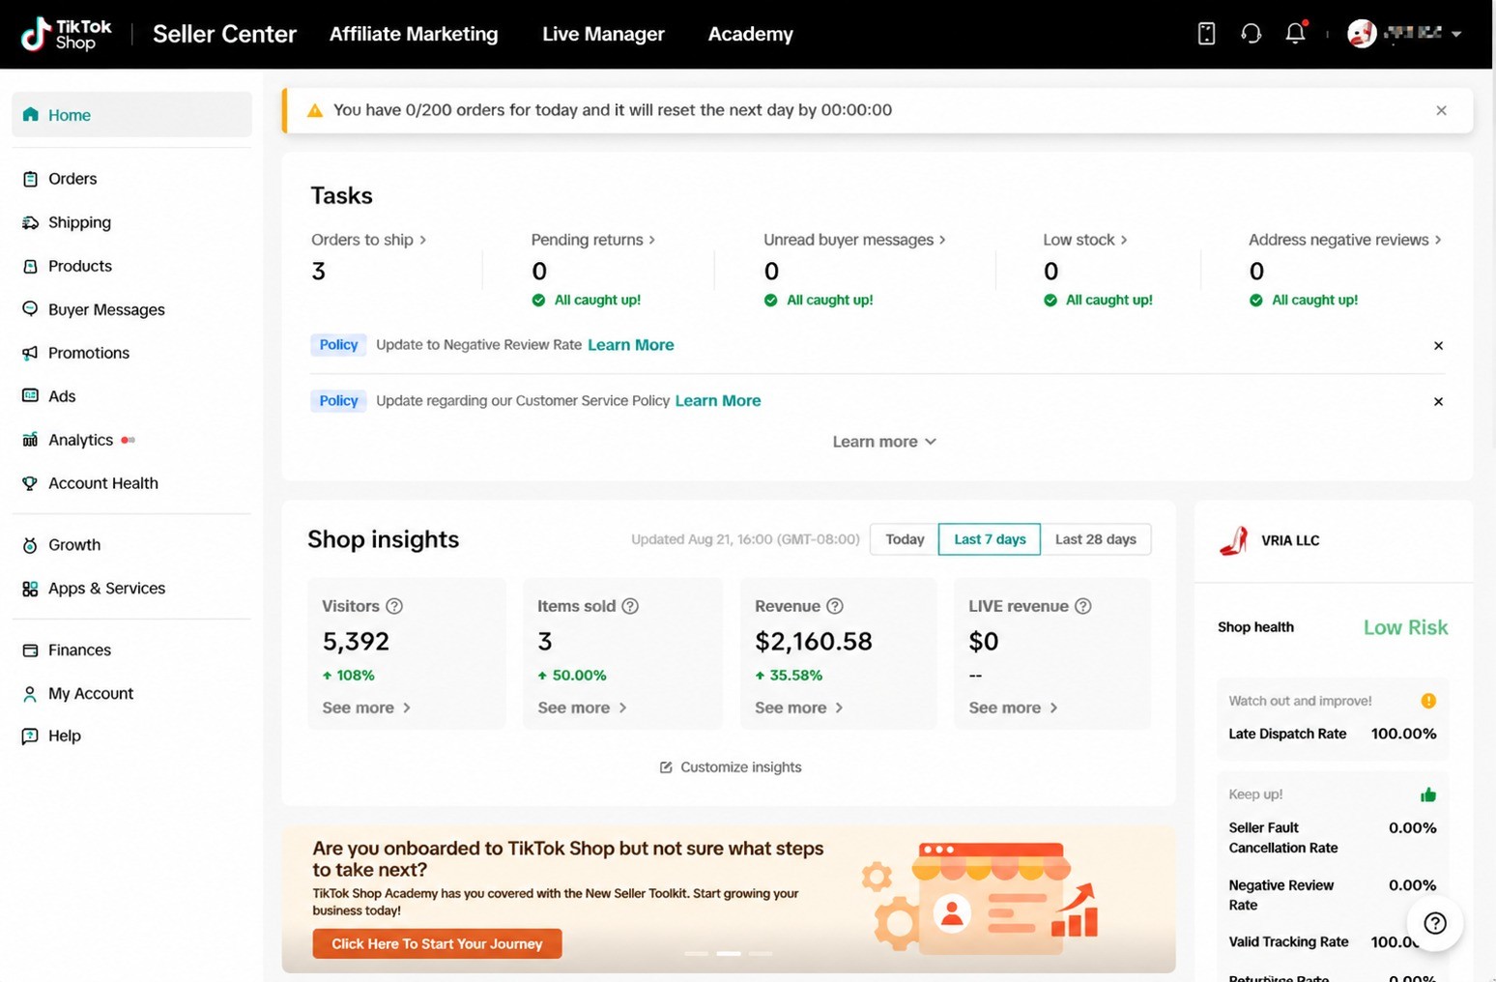Select the Today time range
This screenshot has width=1496, height=982.
pyautogui.click(x=905, y=539)
